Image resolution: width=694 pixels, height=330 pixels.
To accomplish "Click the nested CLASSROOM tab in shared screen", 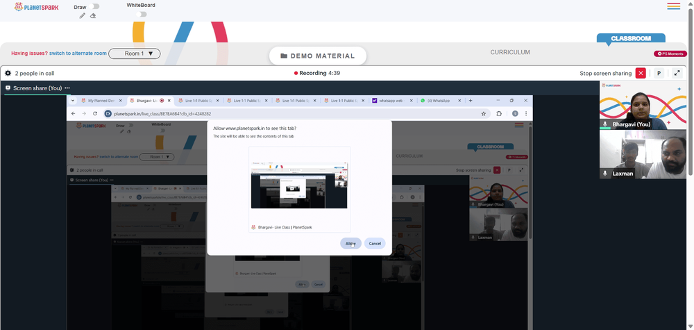I will tap(491, 147).
